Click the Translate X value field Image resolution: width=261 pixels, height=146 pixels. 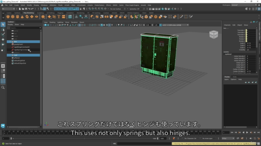[x=251, y=30]
